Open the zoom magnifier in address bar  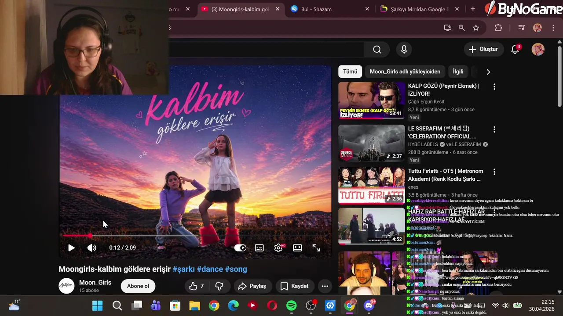[x=461, y=28]
